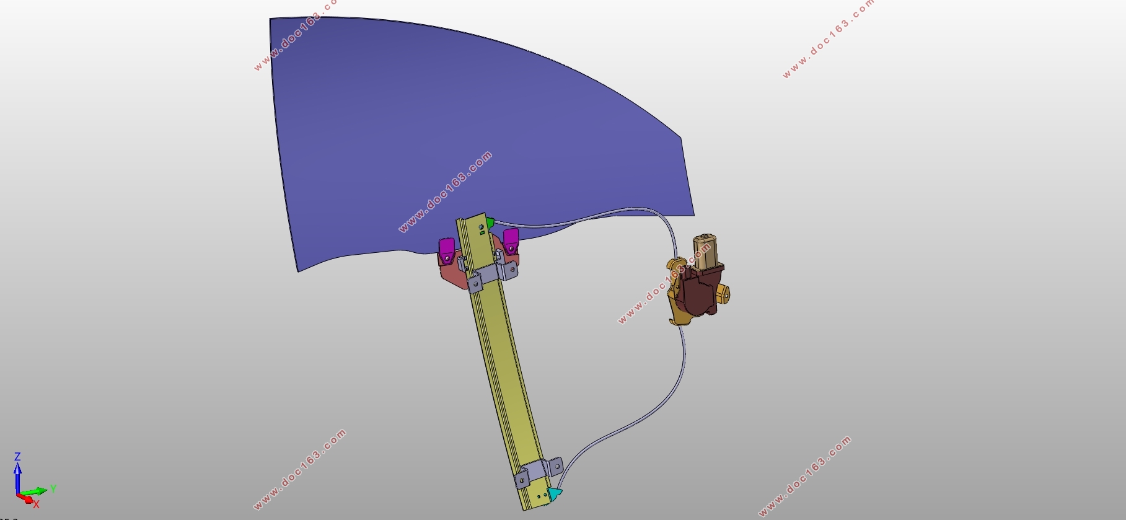This screenshot has height=520, width=1126.
Task: Click the tan connector on motor right side
Action: click(x=723, y=293)
